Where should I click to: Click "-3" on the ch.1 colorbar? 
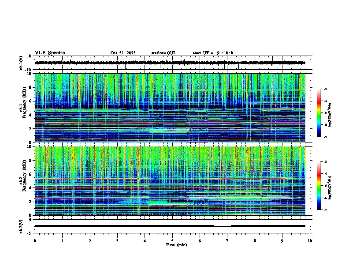point(325,89)
